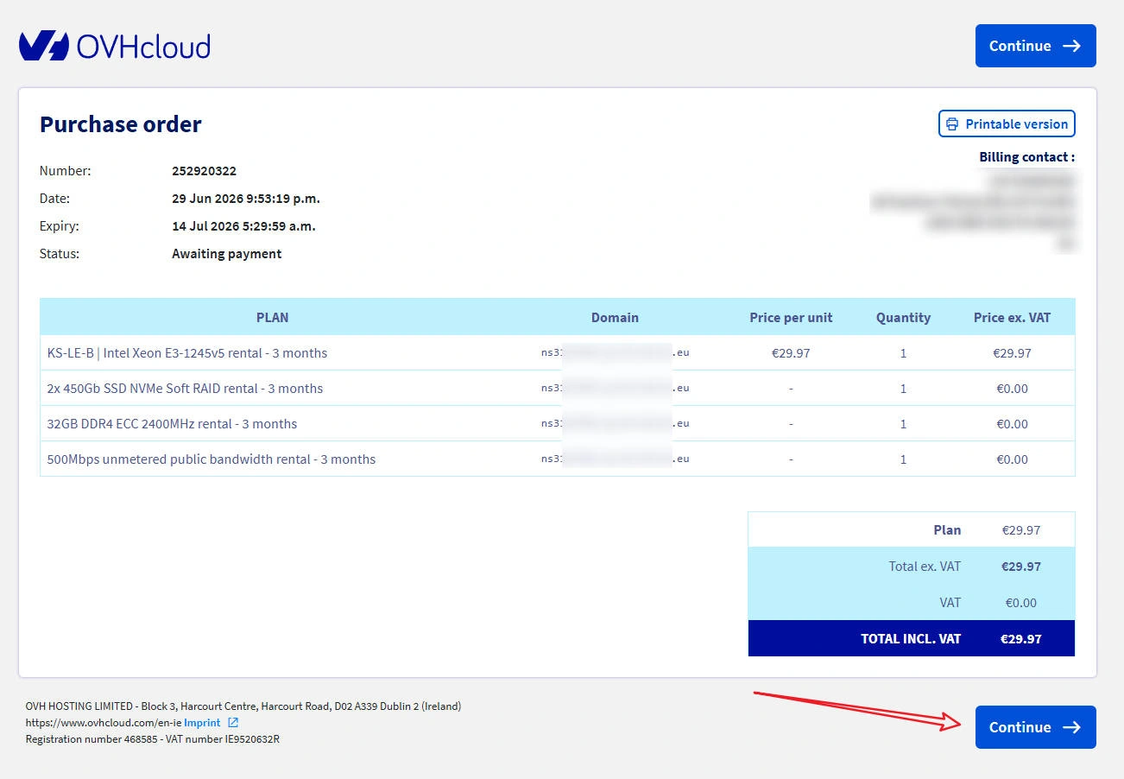This screenshot has width=1124, height=779.
Task: Click the Total ex. VAT label
Action: coord(925,567)
